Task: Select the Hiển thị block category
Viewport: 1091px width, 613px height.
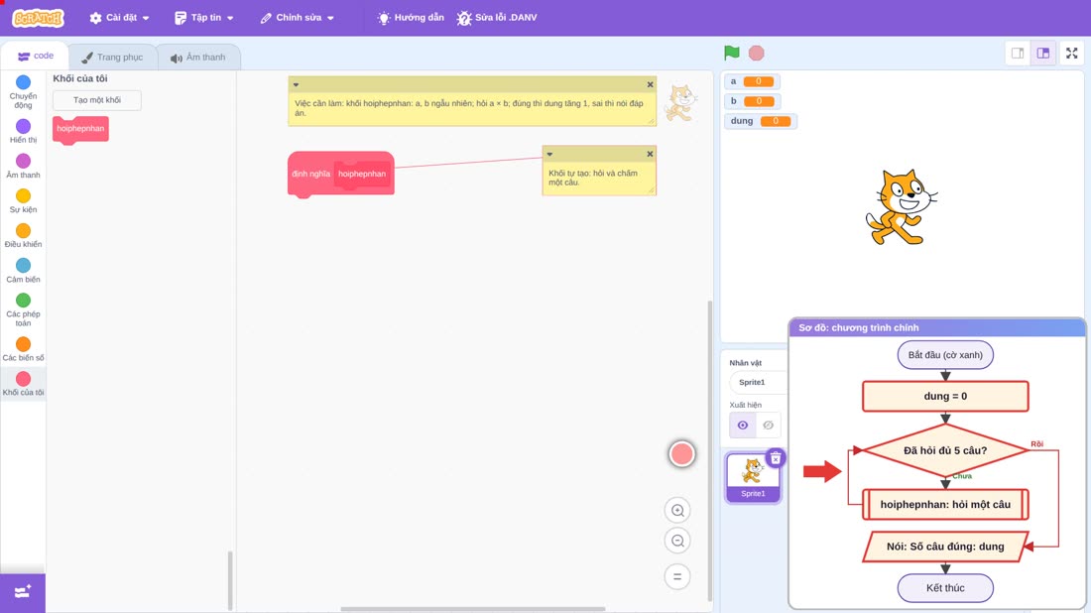Action: point(23,131)
